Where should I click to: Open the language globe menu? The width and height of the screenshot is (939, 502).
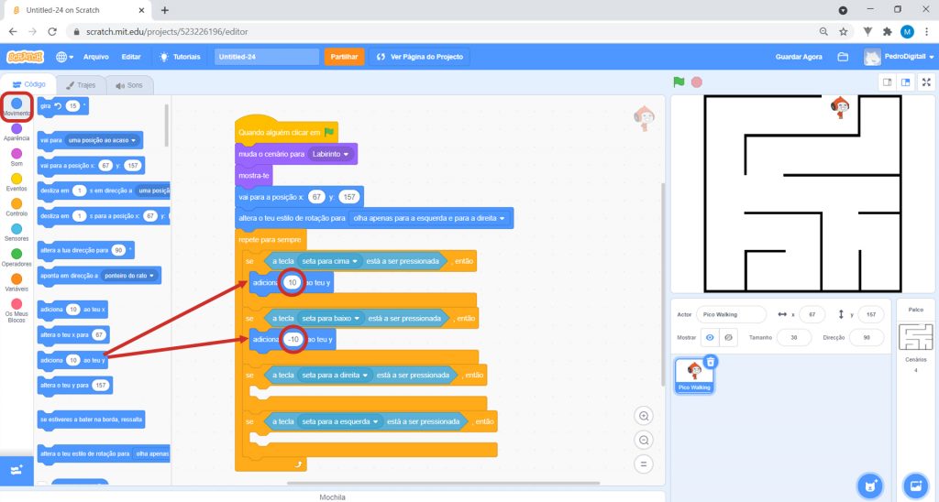[64, 57]
